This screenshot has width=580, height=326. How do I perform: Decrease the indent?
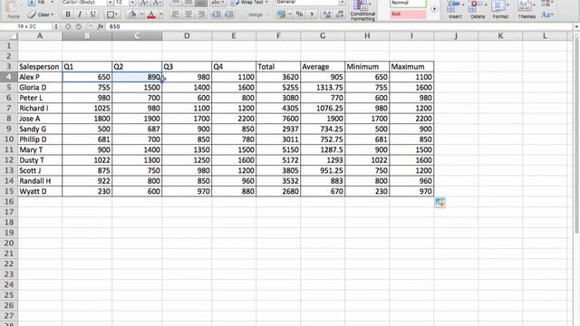coord(216,14)
